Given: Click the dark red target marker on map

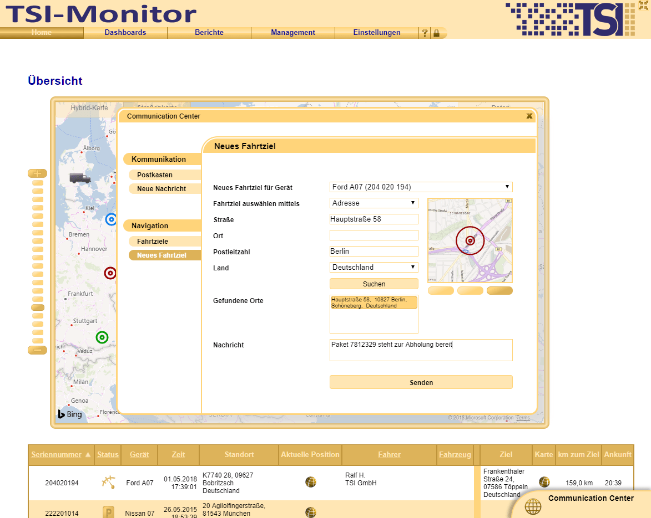Looking at the screenshot, I should coord(110,273).
